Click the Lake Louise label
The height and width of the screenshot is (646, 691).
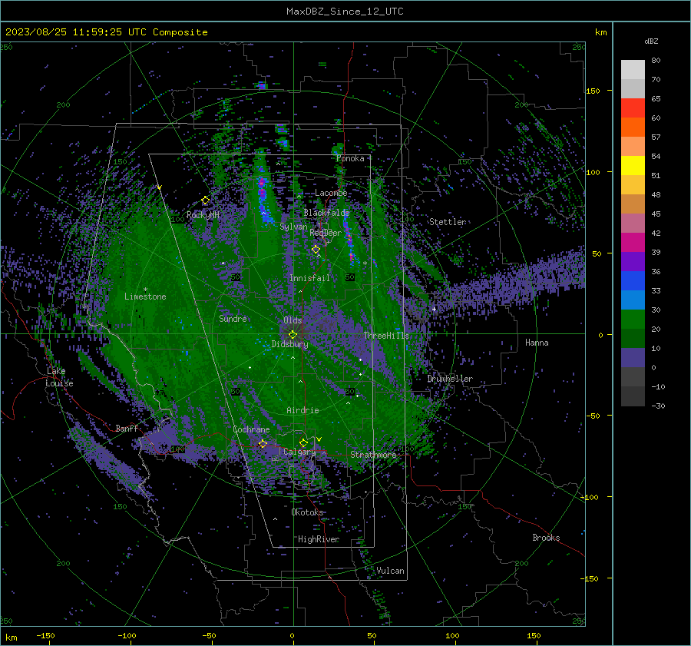(59, 377)
